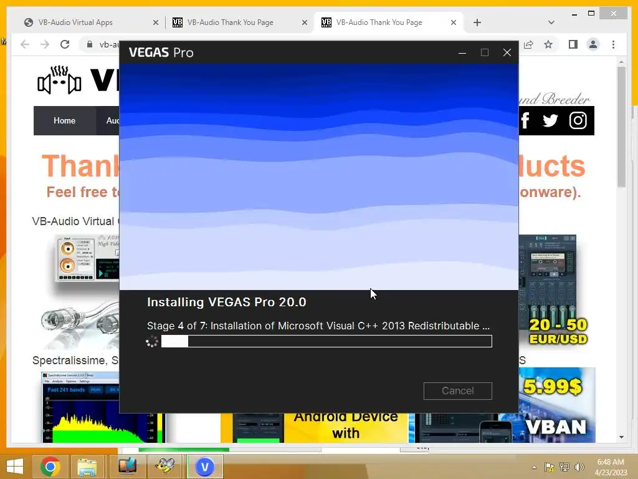Open network status tray icon
This screenshot has height=479, width=638.
564,467
